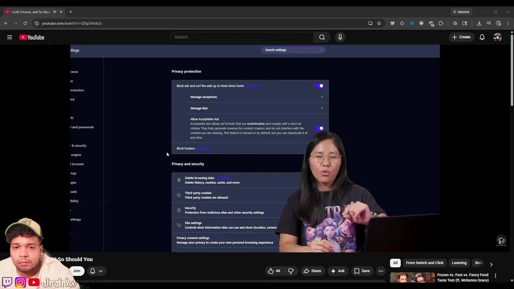514x289 pixels.
Task: Open options for the Frozen vs. Fast video
Action: tap(496, 276)
